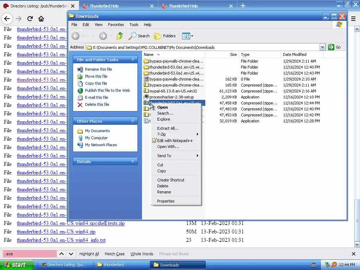
Task: Click Publish this file to the Web
Action: point(108,90)
